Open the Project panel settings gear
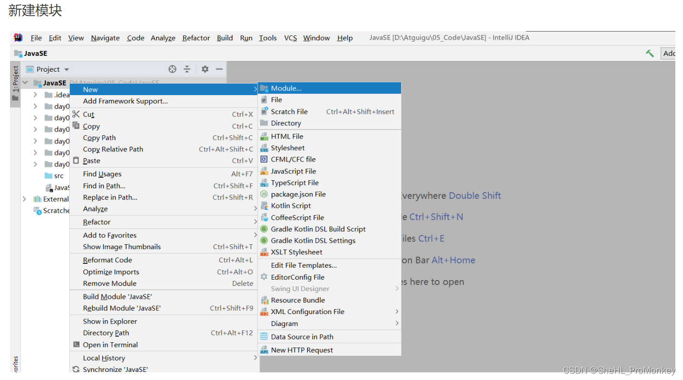Image resolution: width=683 pixels, height=380 pixels. (x=205, y=69)
